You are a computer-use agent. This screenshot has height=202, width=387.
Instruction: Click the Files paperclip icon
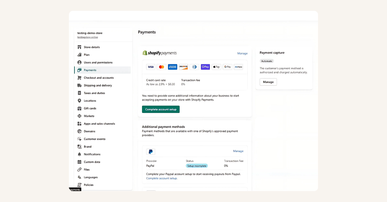point(79,170)
